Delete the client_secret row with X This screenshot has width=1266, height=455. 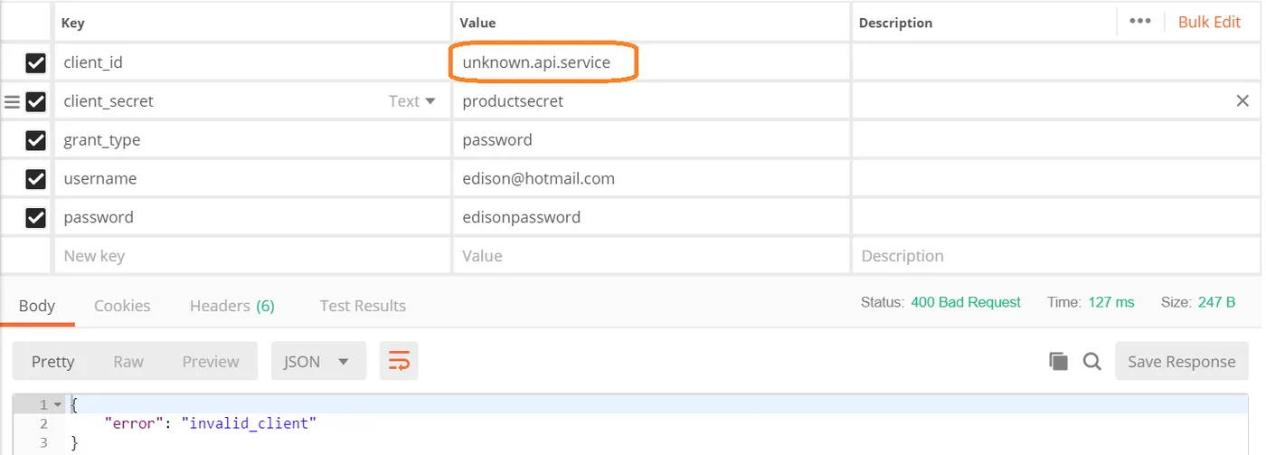1242,101
